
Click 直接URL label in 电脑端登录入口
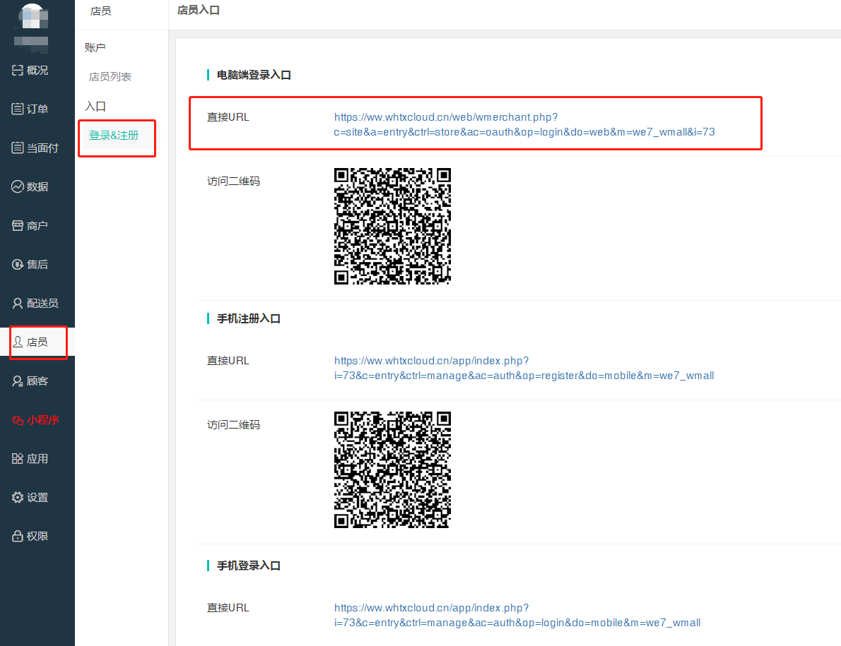tap(228, 116)
